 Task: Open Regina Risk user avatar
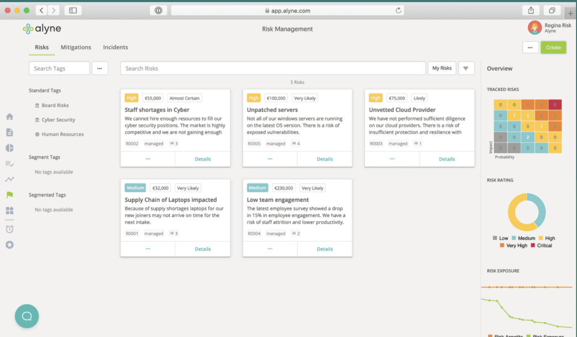(x=535, y=28)
